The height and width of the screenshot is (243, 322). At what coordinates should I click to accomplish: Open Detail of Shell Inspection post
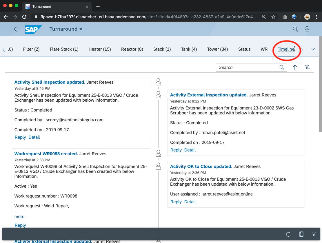click(34, 137)
